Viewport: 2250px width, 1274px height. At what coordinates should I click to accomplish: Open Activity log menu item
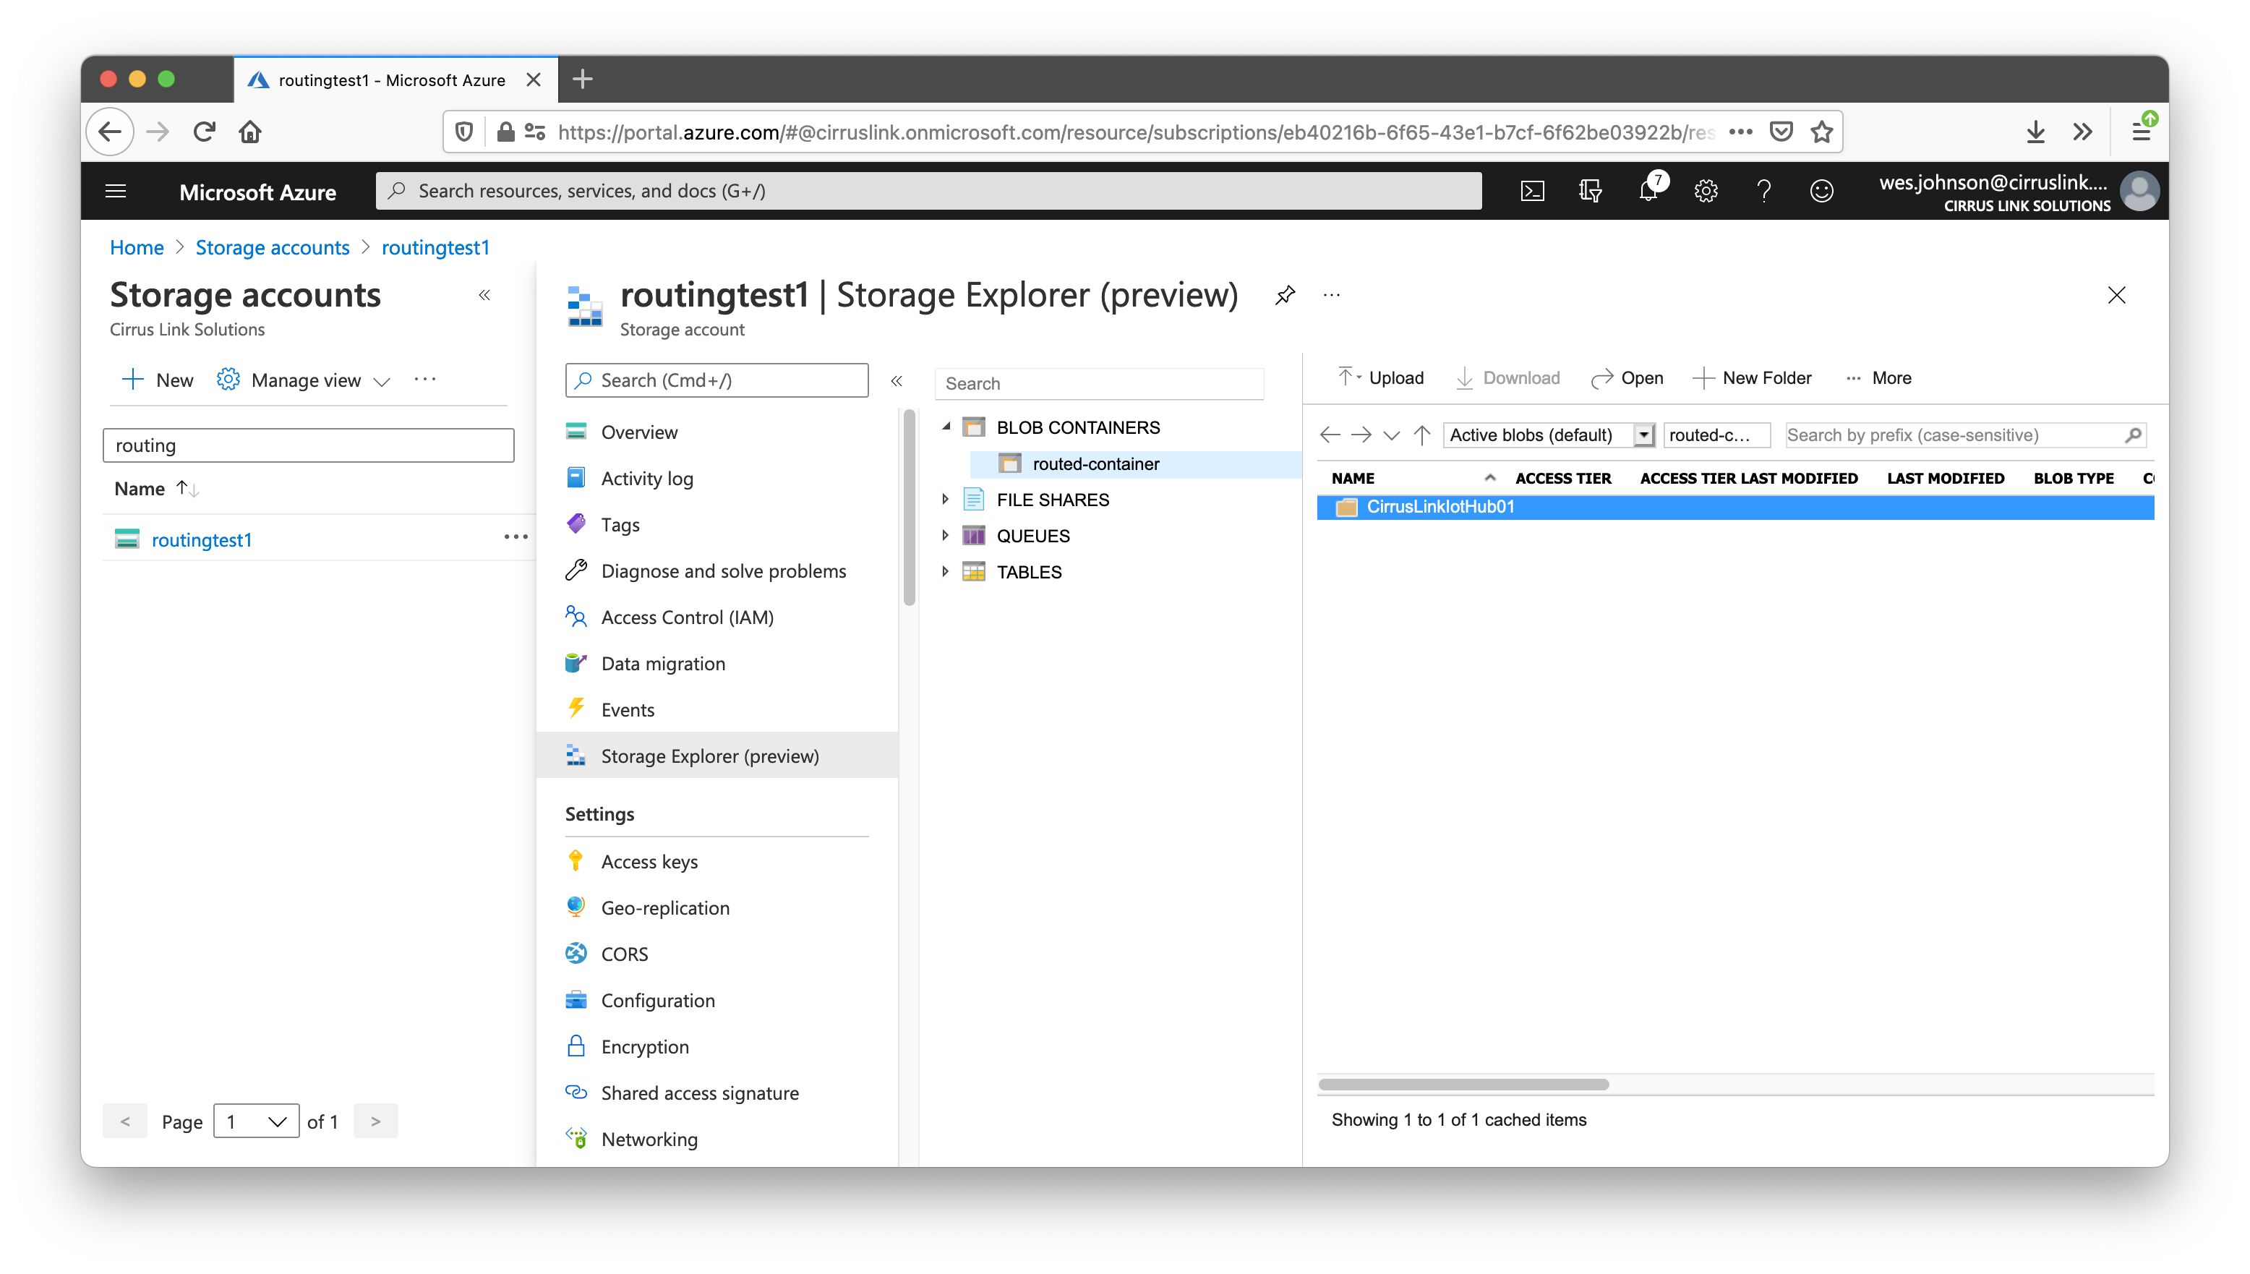click(646, 478)
